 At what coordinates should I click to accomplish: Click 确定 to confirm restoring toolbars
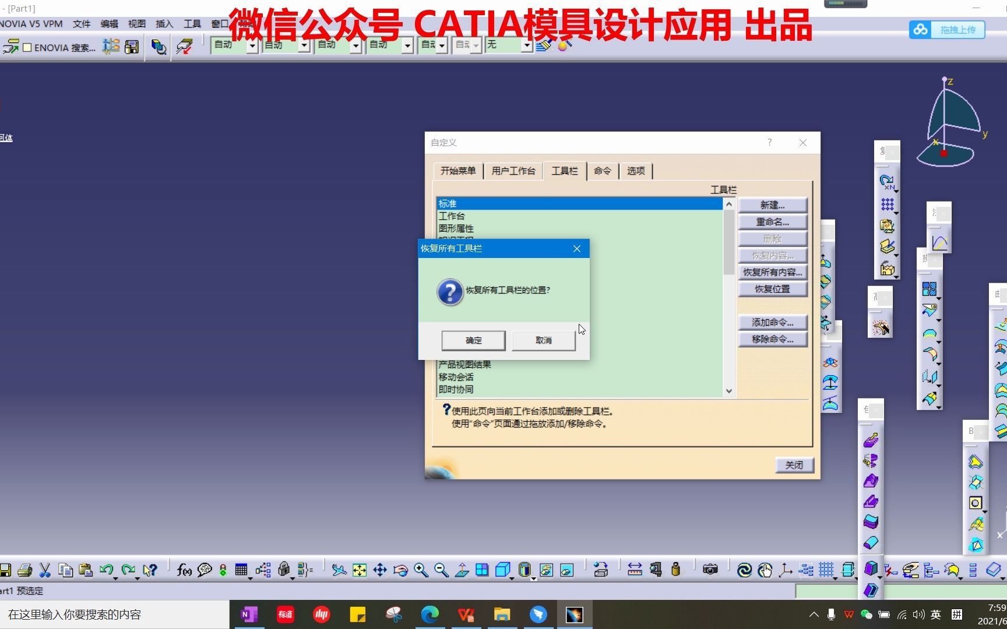473,340
